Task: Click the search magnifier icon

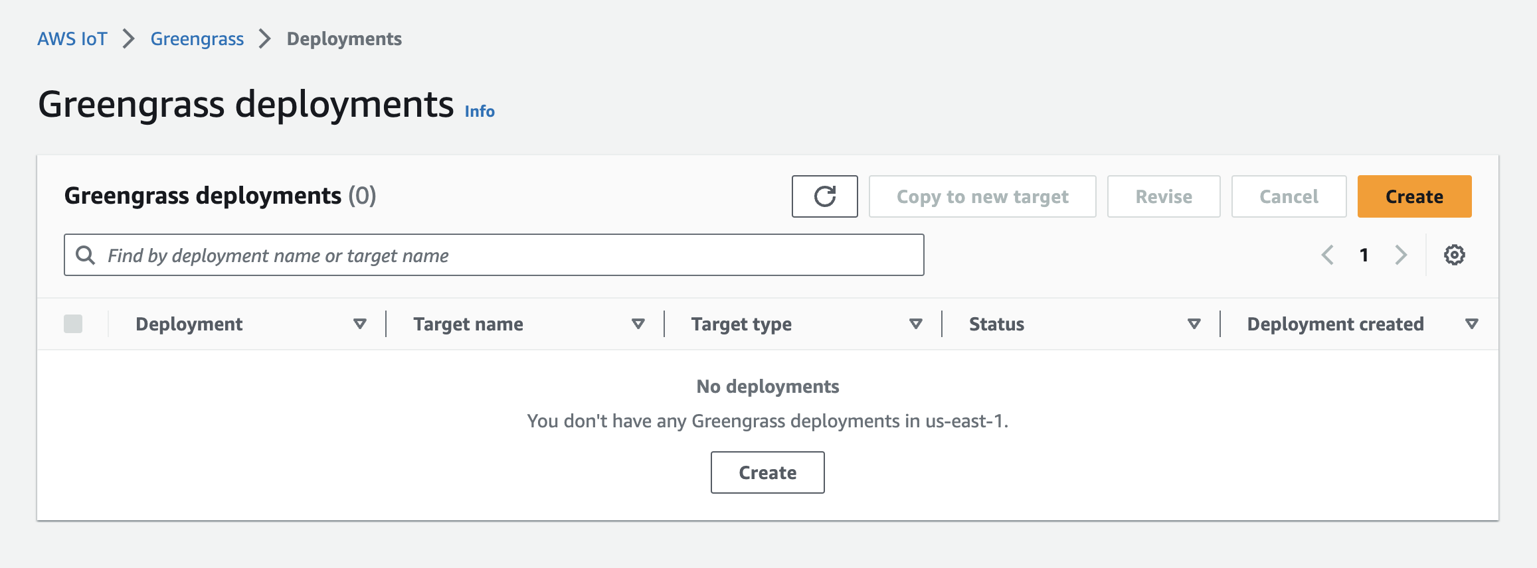Action: pyautogui.click(x=86, y=255)
